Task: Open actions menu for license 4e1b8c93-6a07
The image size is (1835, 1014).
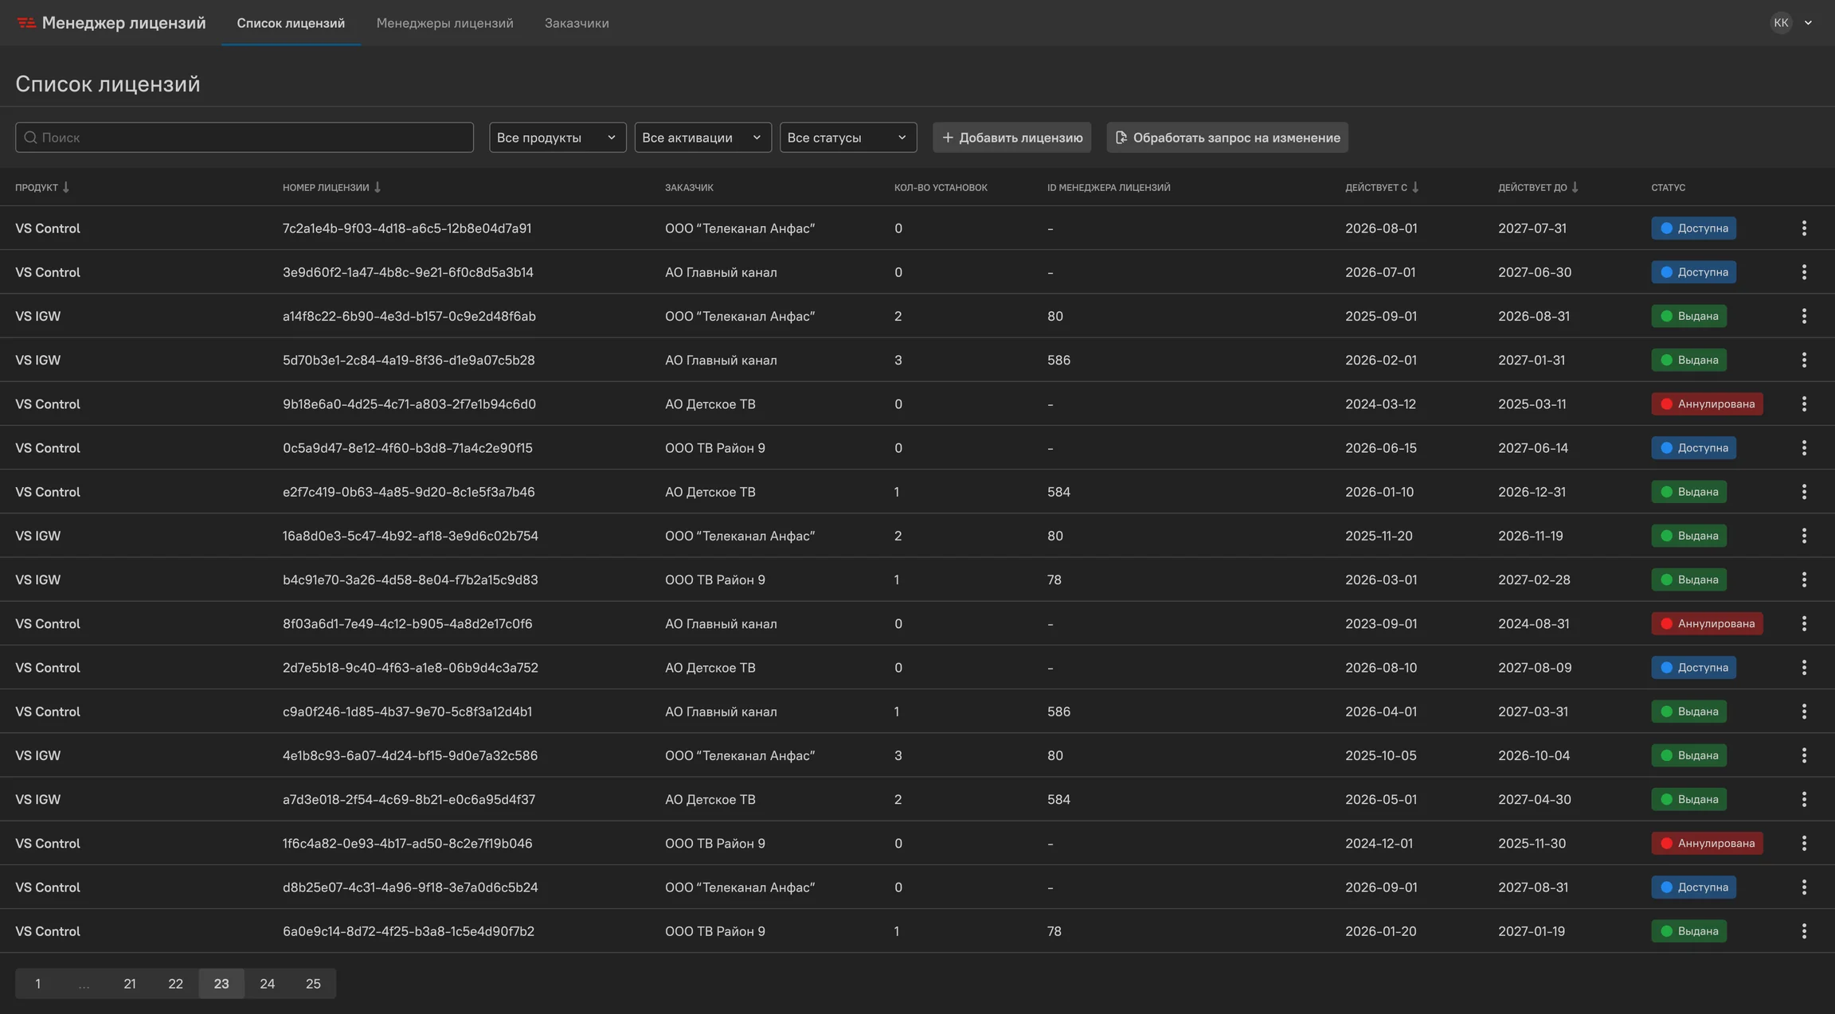Action: coord(1804,755)
